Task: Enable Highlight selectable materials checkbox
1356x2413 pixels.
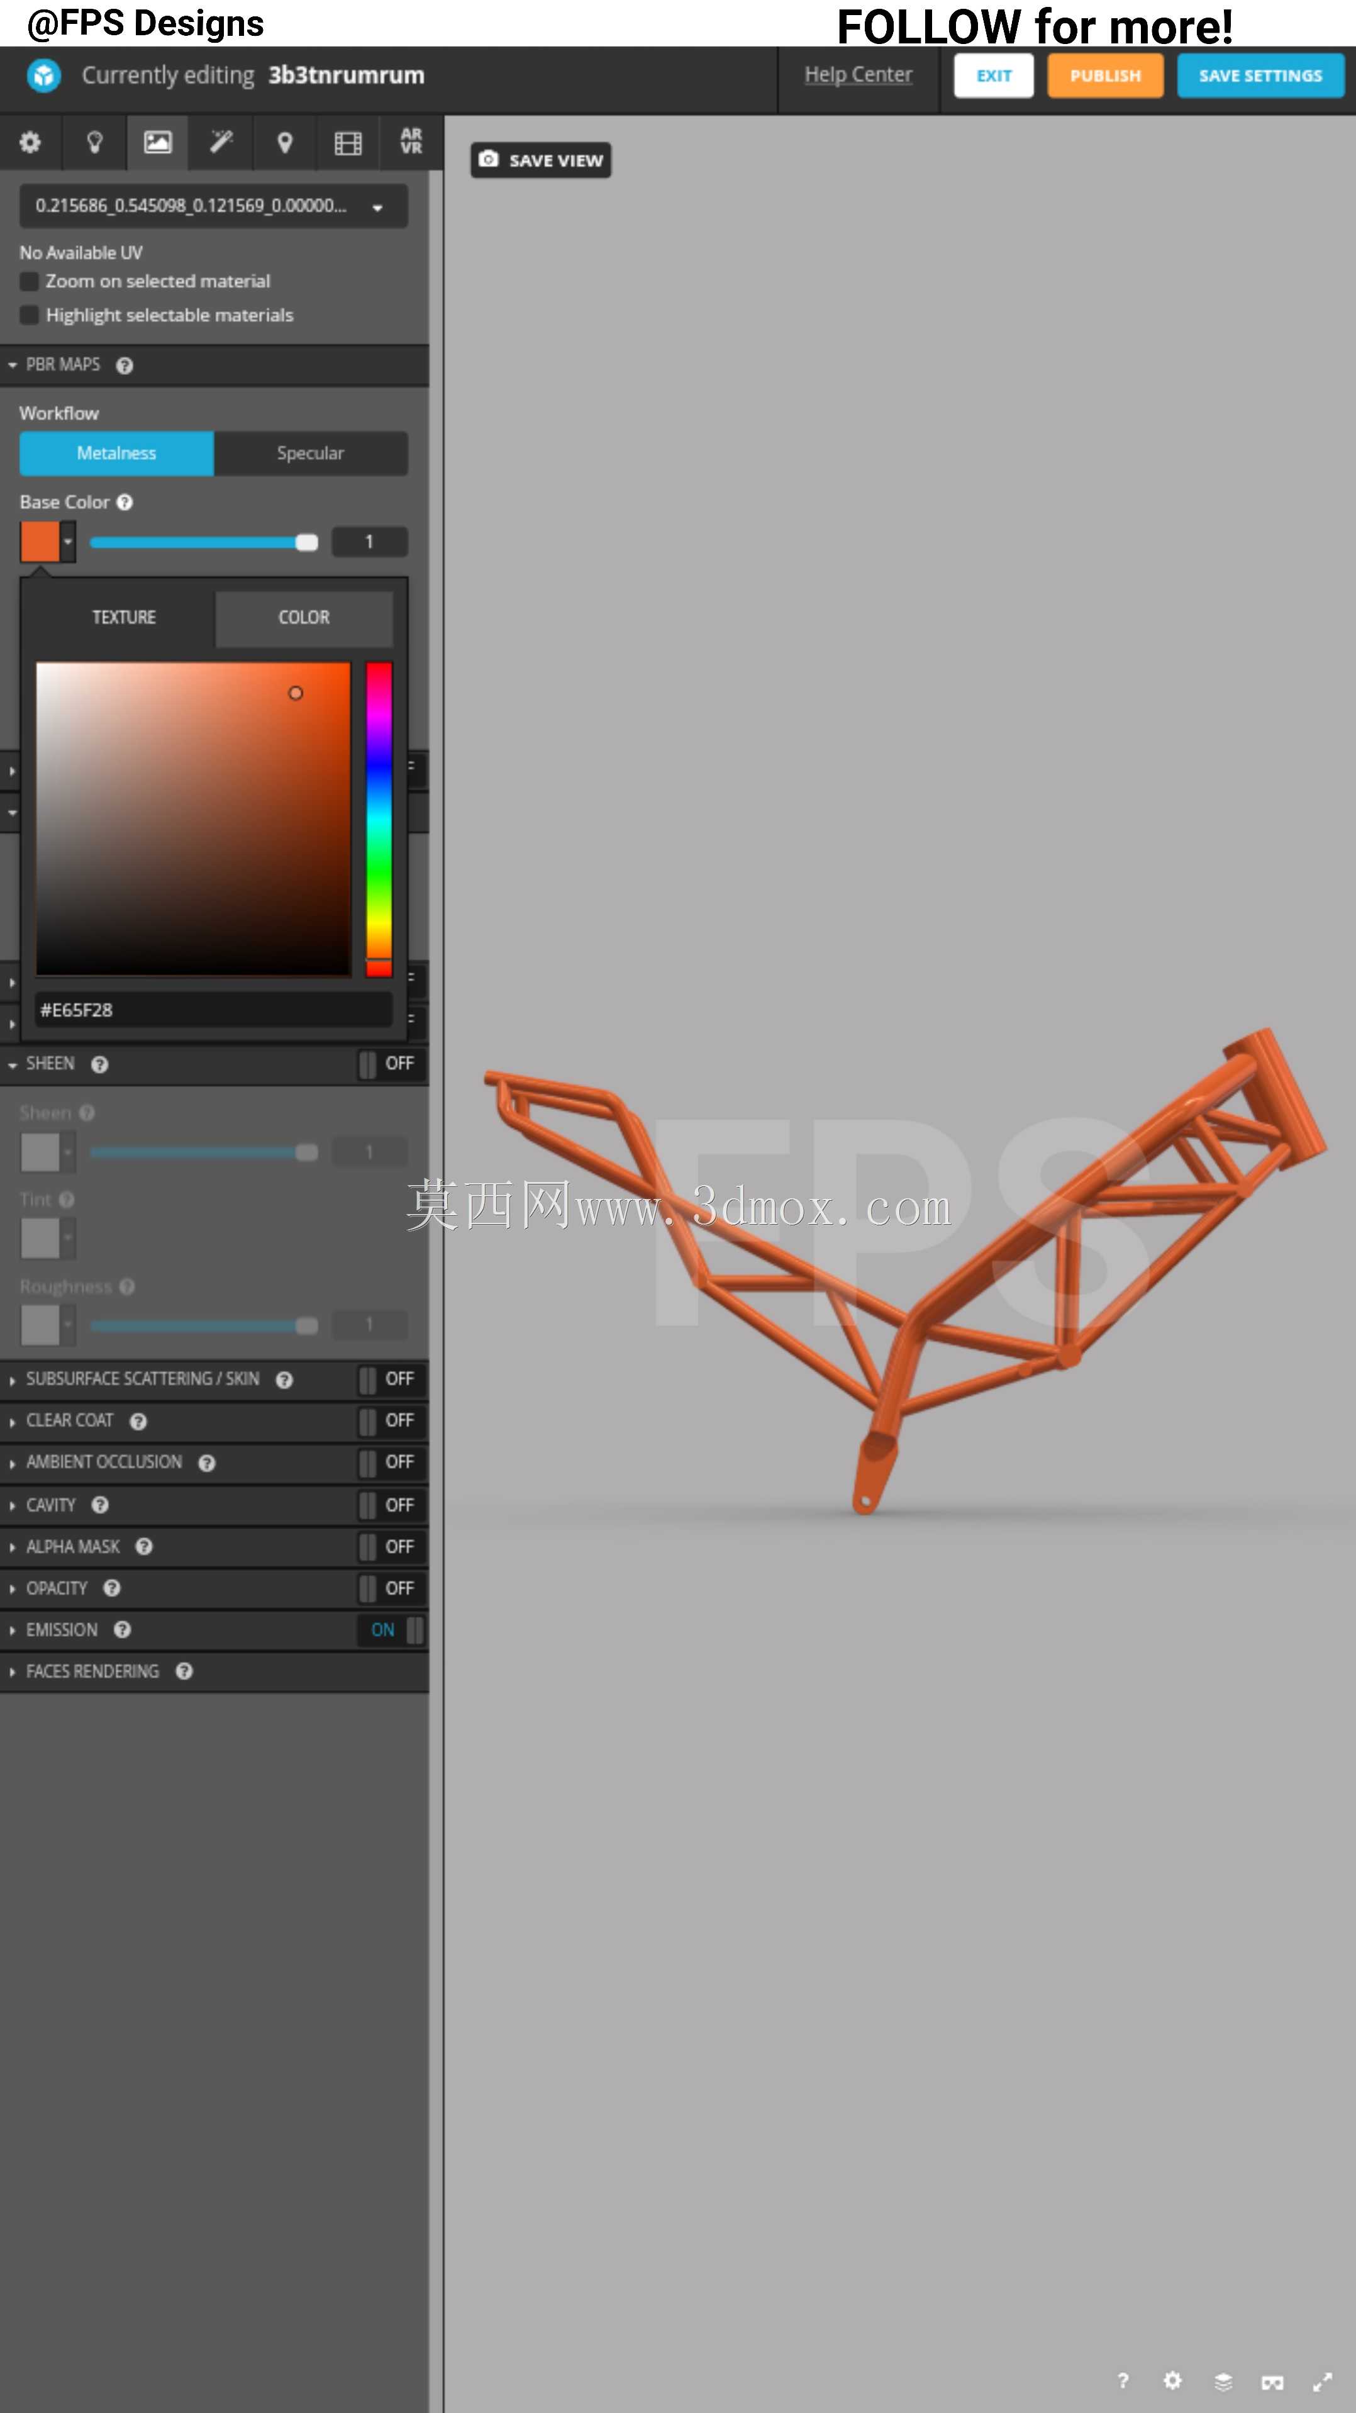Action: coord(30,315)
